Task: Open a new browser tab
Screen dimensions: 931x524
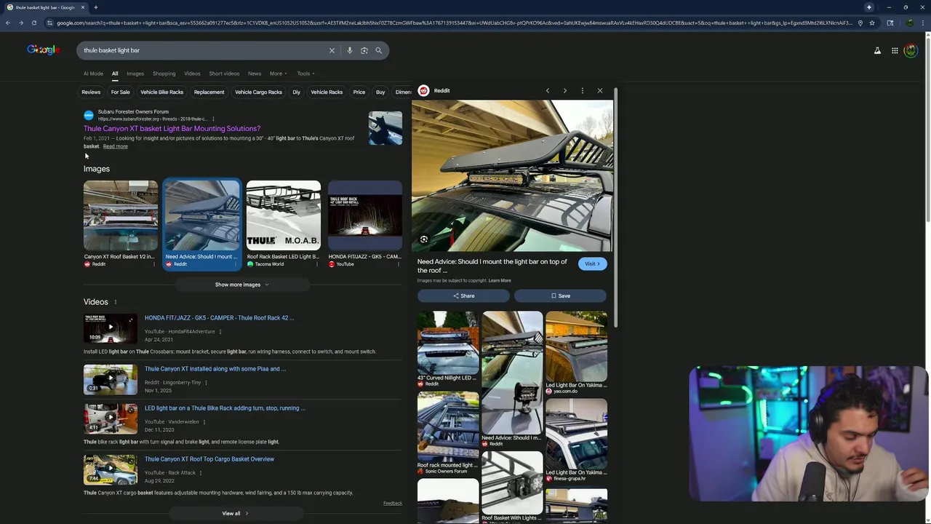Action: (x=95, y=7)
